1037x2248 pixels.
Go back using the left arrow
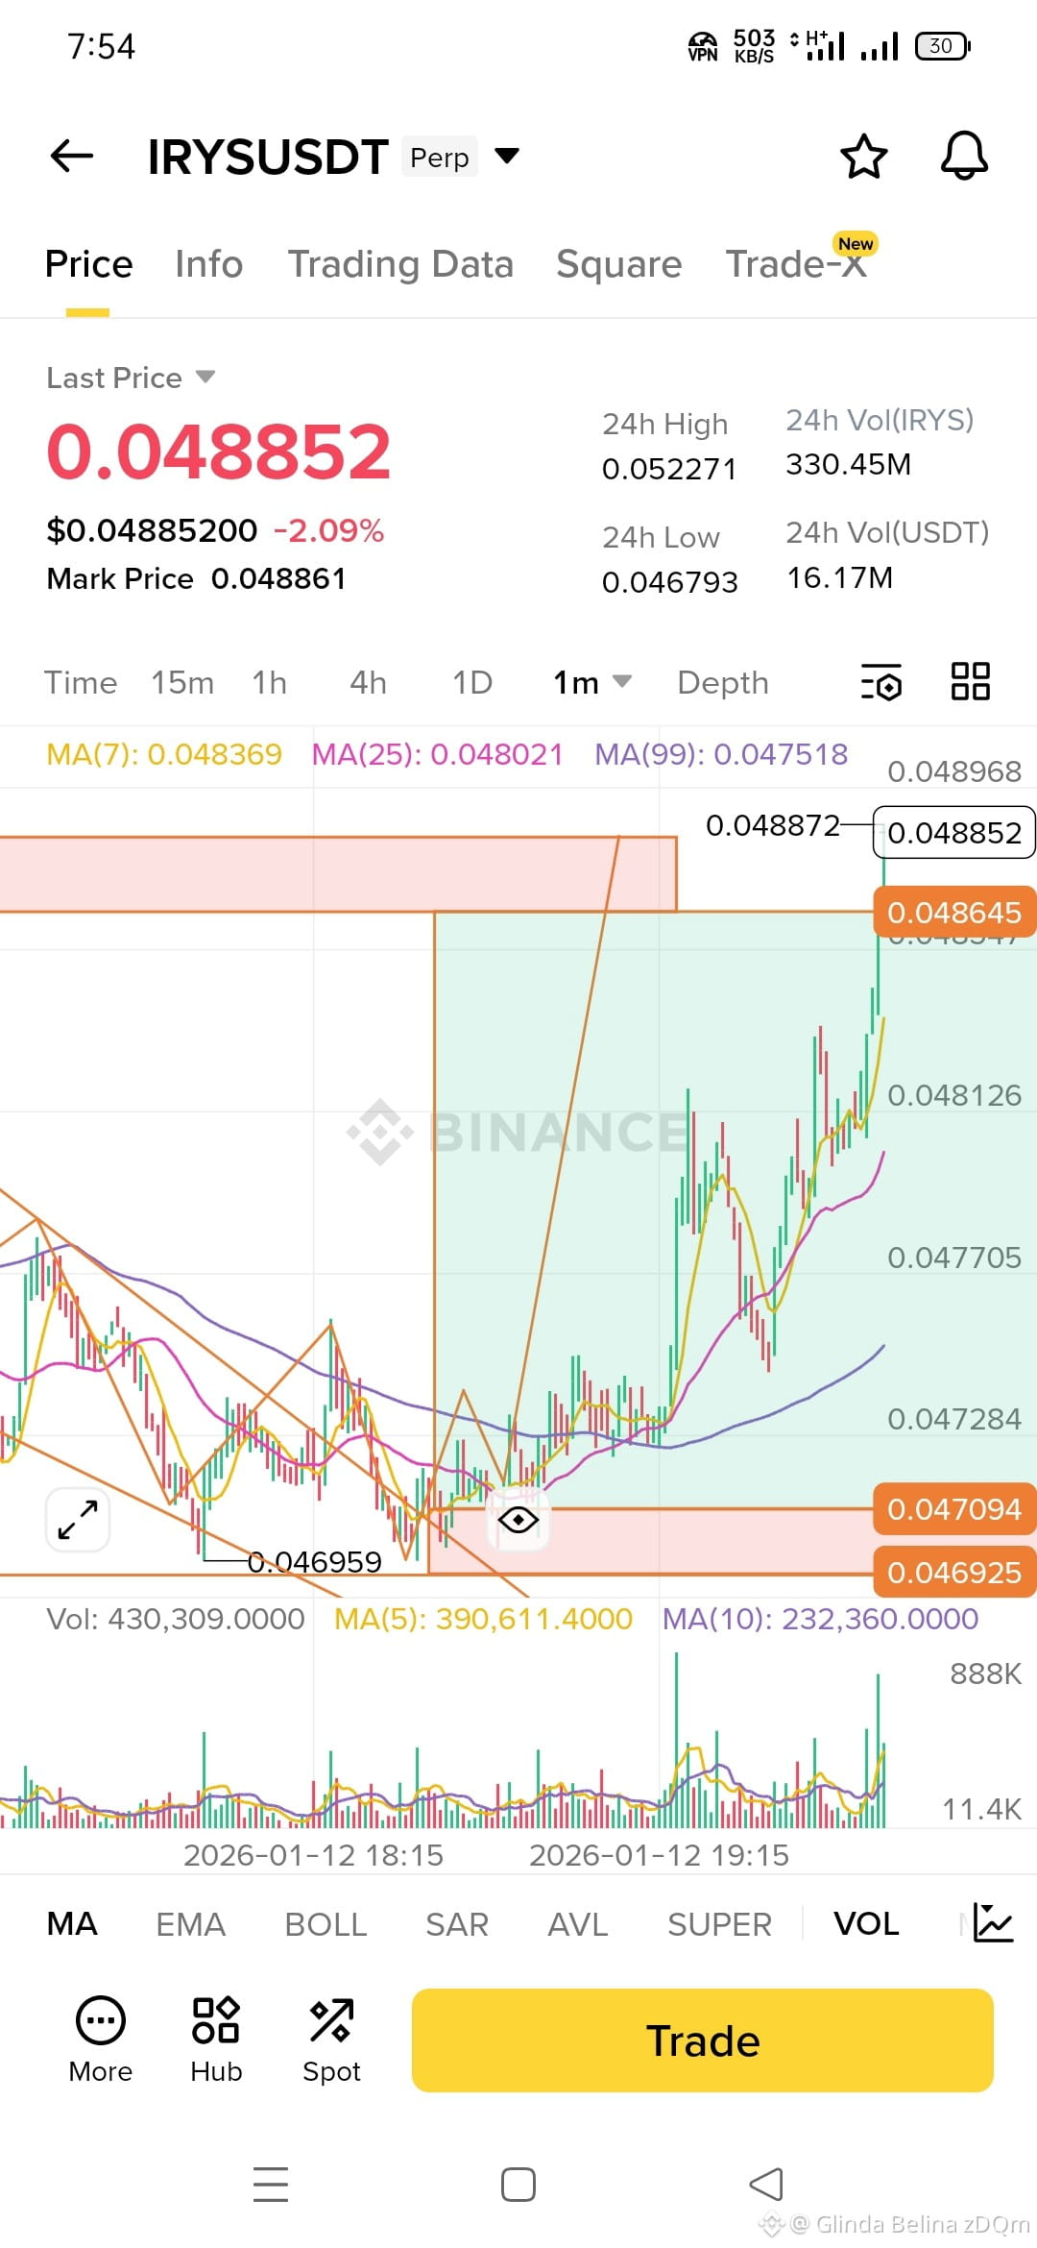(x=72, y=156)
